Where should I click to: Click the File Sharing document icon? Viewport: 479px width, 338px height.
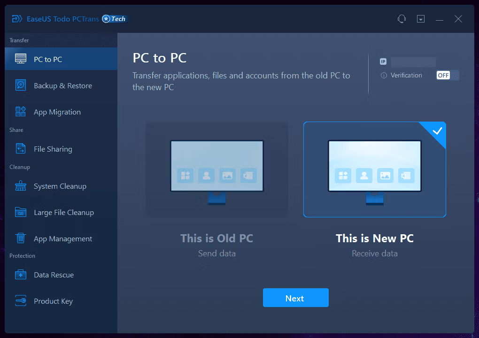(21, 149)
